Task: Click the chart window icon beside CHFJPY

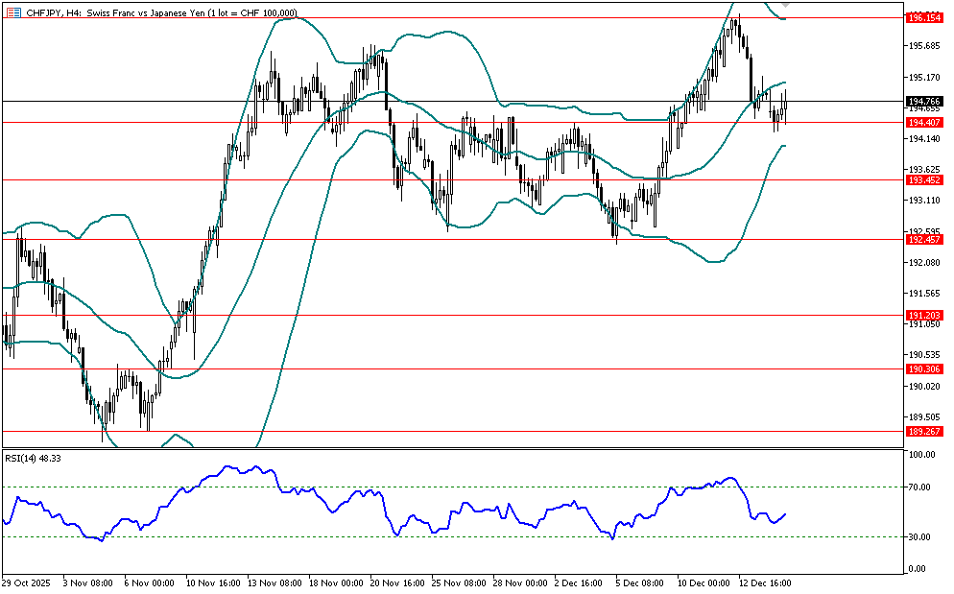Action: coord(12,12)
